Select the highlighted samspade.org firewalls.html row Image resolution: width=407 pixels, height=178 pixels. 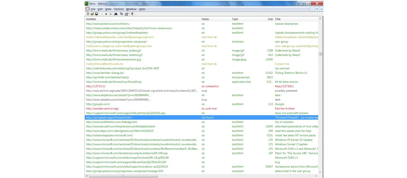pyautogui.click(x=201, y=118)
